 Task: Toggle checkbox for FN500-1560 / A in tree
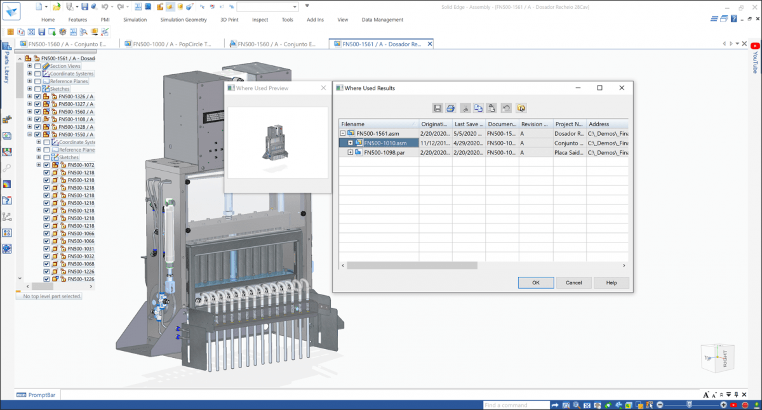37,112
